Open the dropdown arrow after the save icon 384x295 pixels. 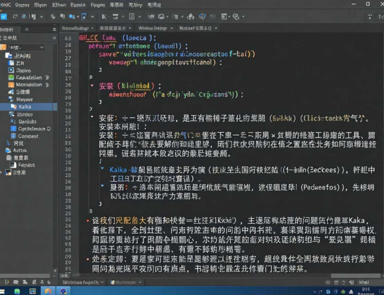tap(41, 17)
